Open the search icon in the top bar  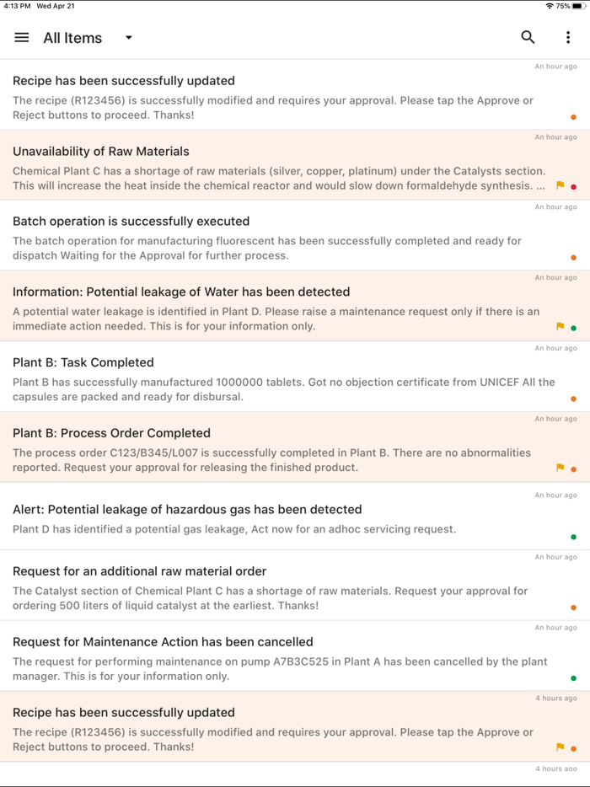point(528,37)
